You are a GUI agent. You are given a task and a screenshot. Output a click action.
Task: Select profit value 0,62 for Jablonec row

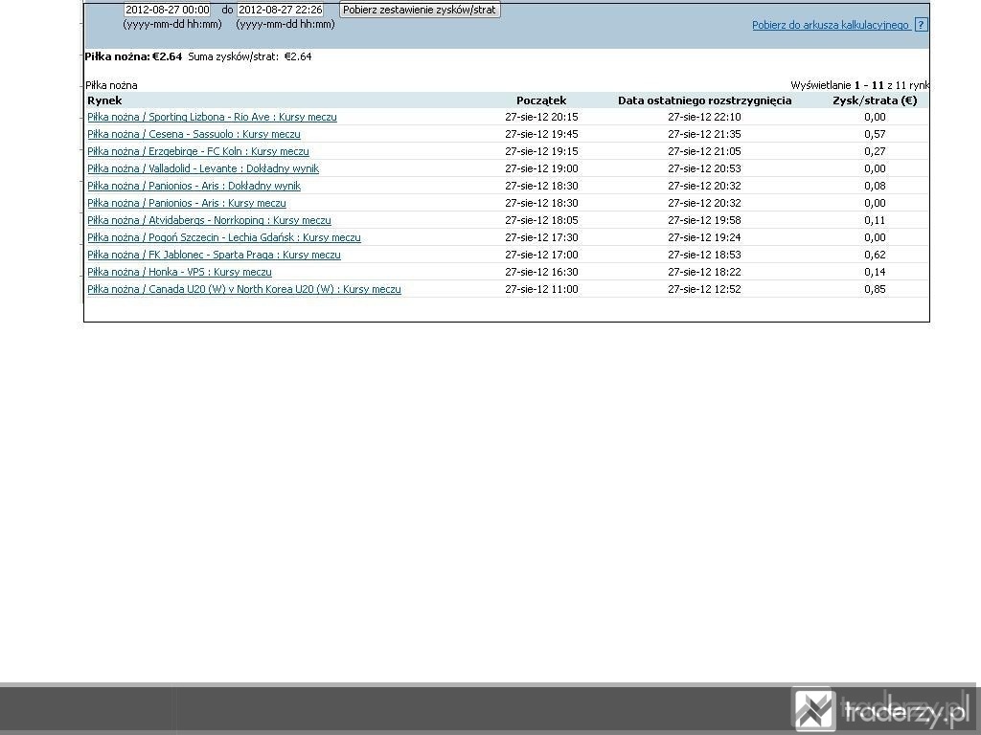[x=875, y=255]
